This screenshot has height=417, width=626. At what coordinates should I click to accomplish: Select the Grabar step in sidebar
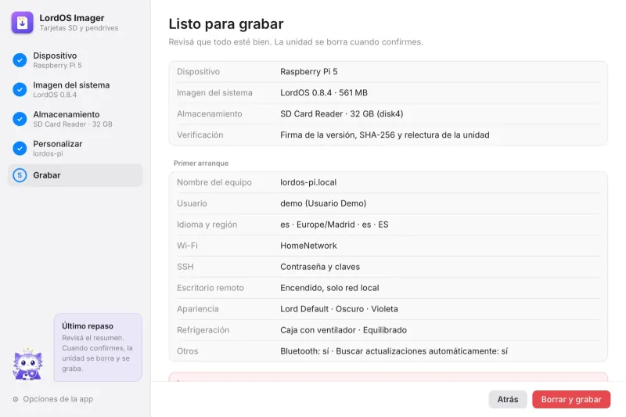click(75, 175)
